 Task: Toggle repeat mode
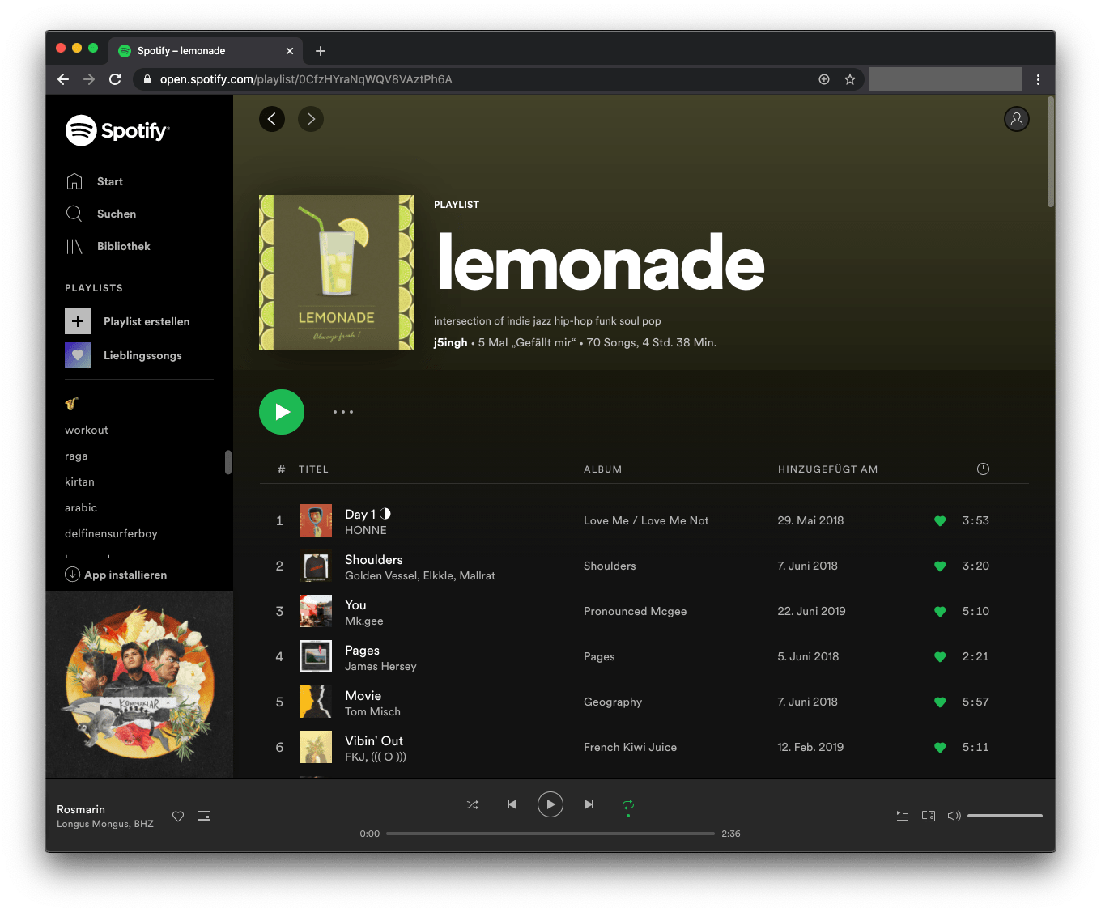click(628, 804)
